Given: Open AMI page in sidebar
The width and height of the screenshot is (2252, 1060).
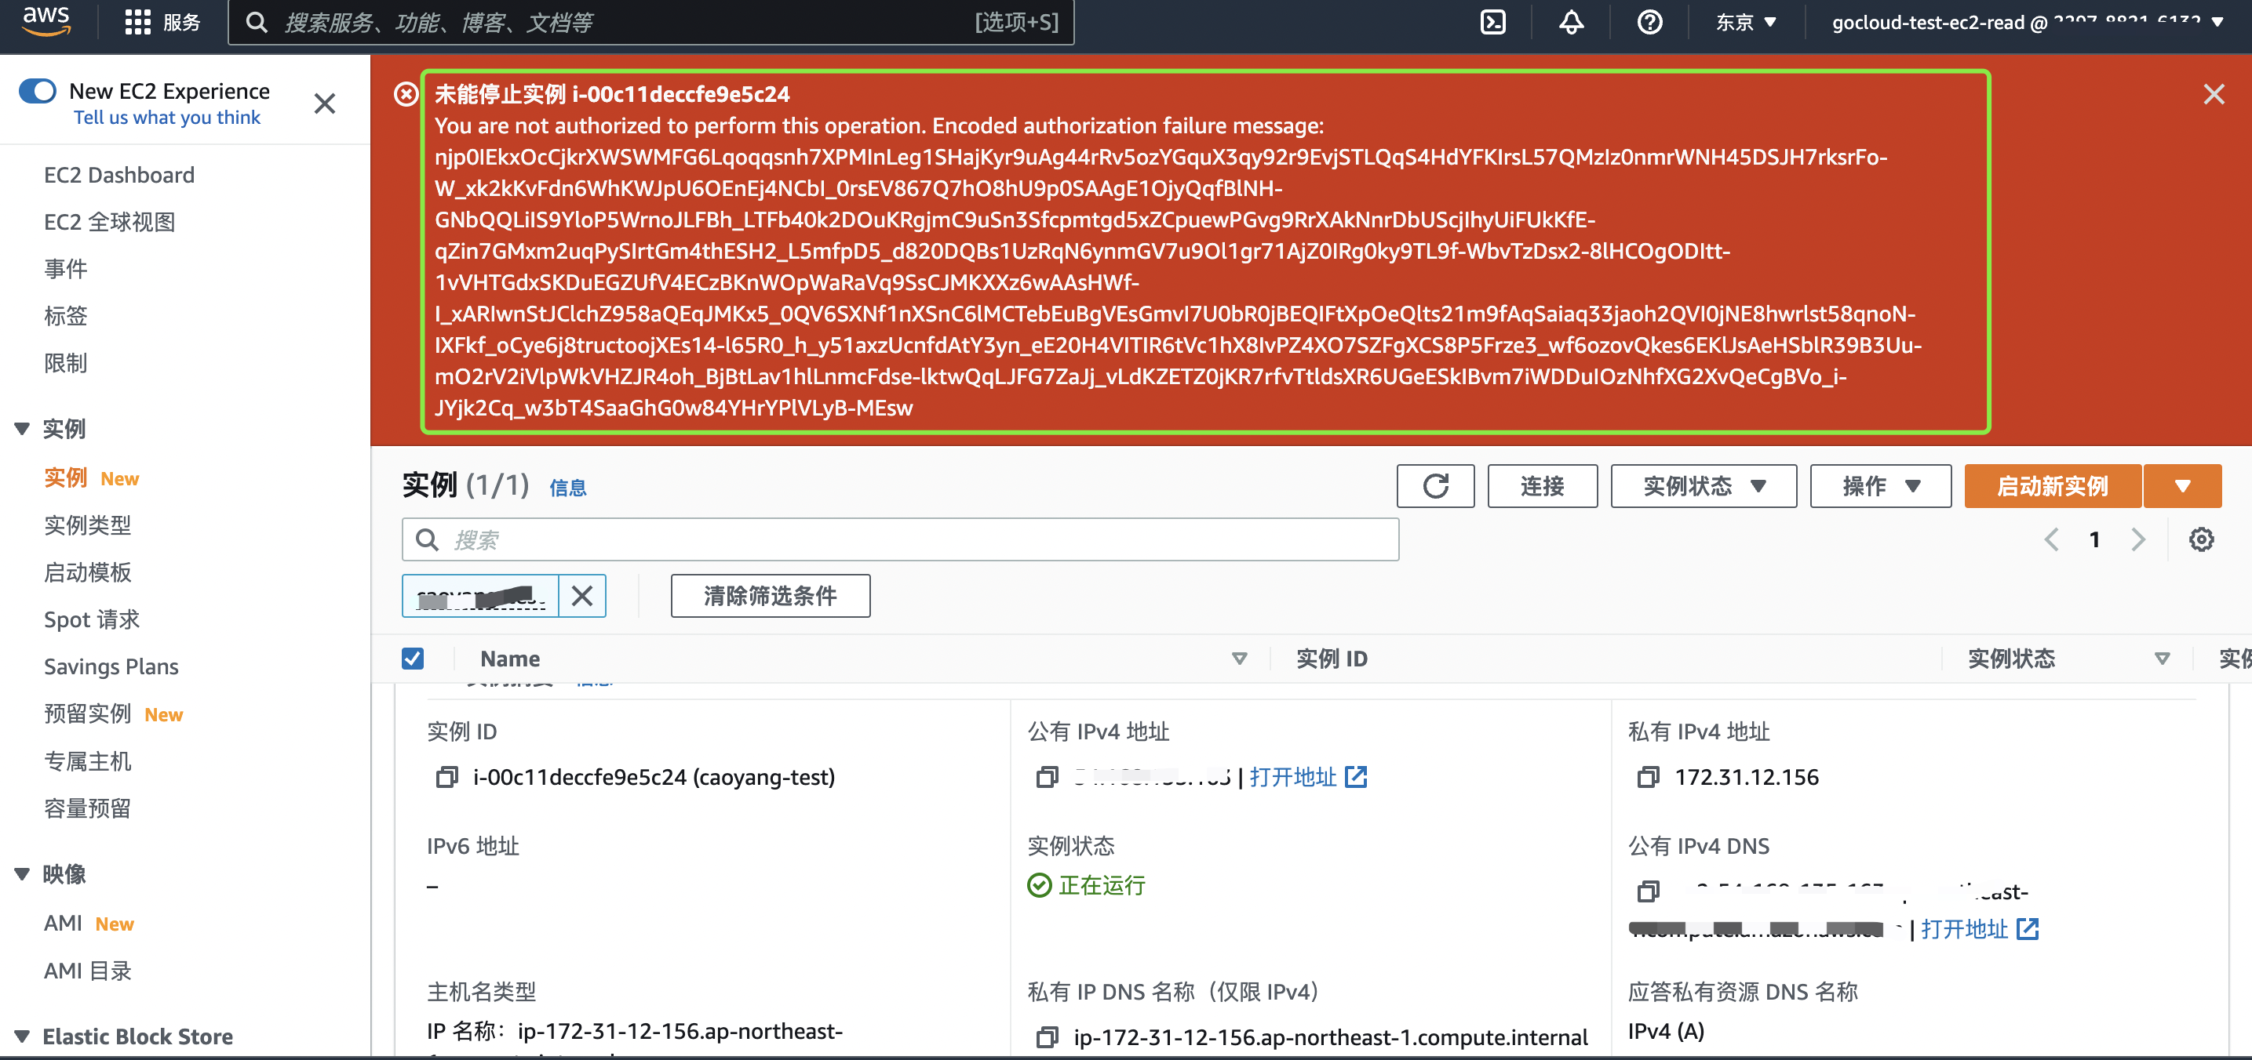Looking at the screenshot, I should (63, 924).
